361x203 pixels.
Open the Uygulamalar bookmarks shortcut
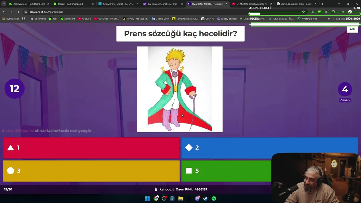tap(11, 19)
